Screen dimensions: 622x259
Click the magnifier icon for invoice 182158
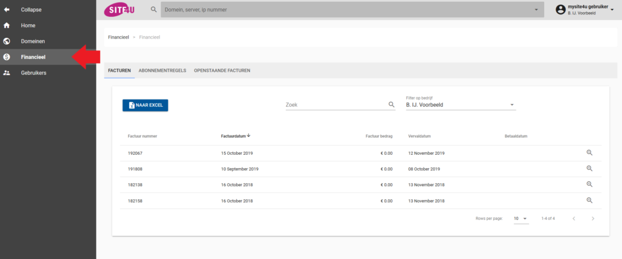(x=589, y=200)
